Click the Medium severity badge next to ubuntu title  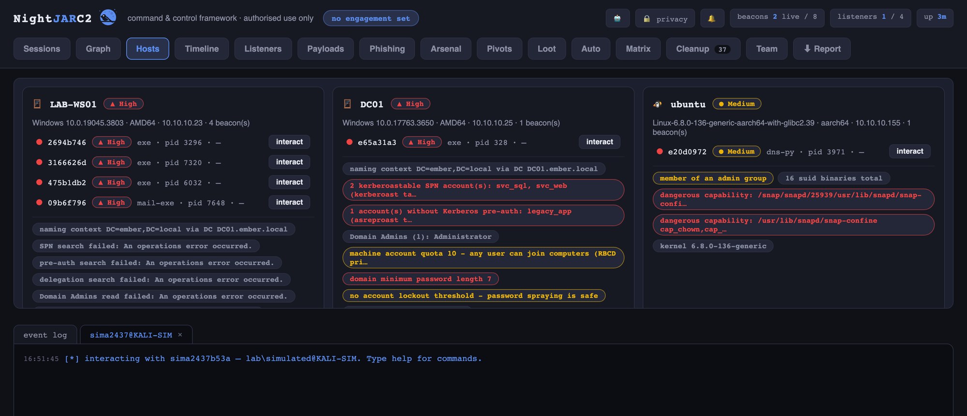tap(737, 104)
